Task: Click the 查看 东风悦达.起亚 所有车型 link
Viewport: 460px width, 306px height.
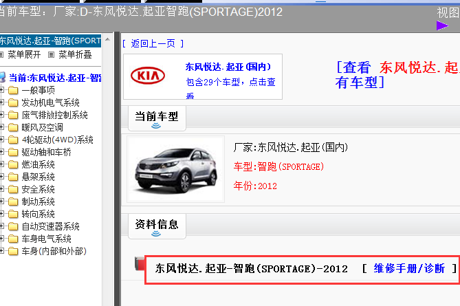Action: 397,74
